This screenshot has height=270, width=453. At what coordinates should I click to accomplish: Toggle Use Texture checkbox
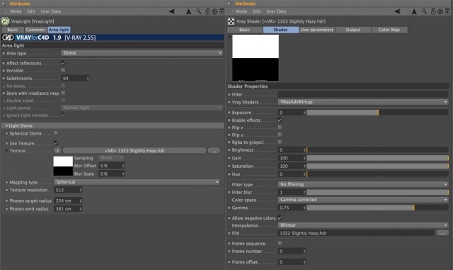coord(56,143)
